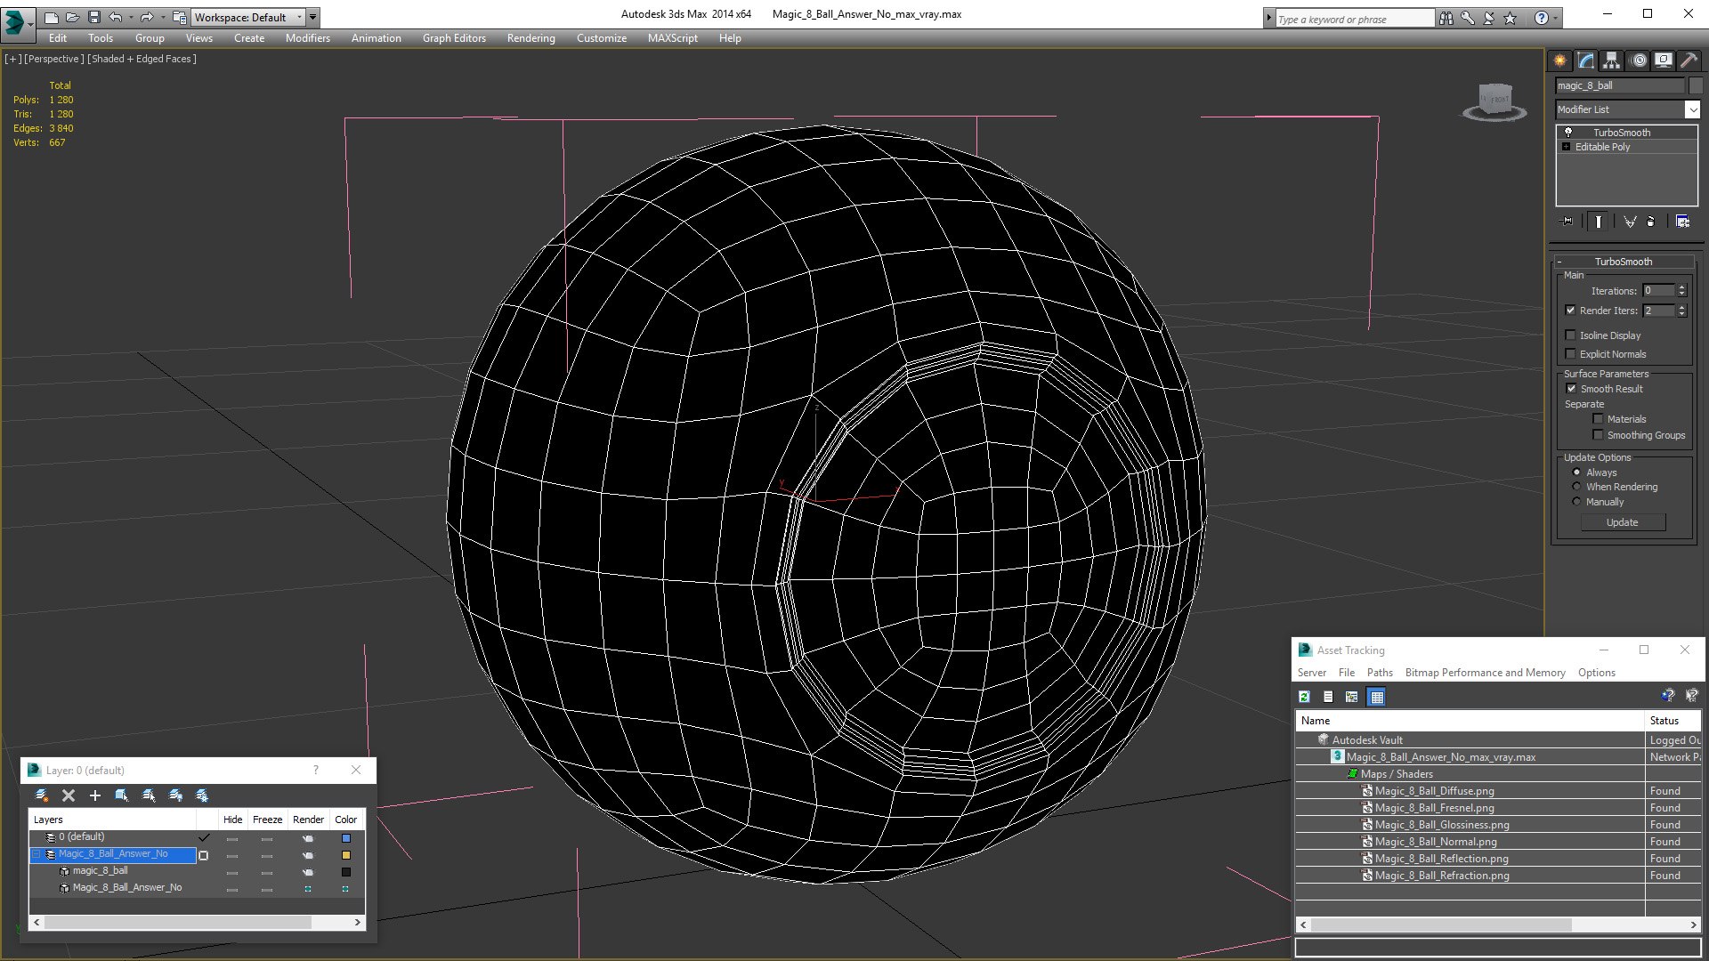The height and width of the screenshot is (961, 1709).
Task: Open Configure Modifier Sets icon
Action: click(x=1682, y=222)
